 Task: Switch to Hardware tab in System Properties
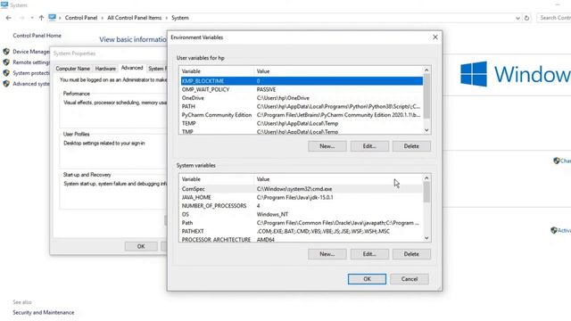[x=105, y=69]
